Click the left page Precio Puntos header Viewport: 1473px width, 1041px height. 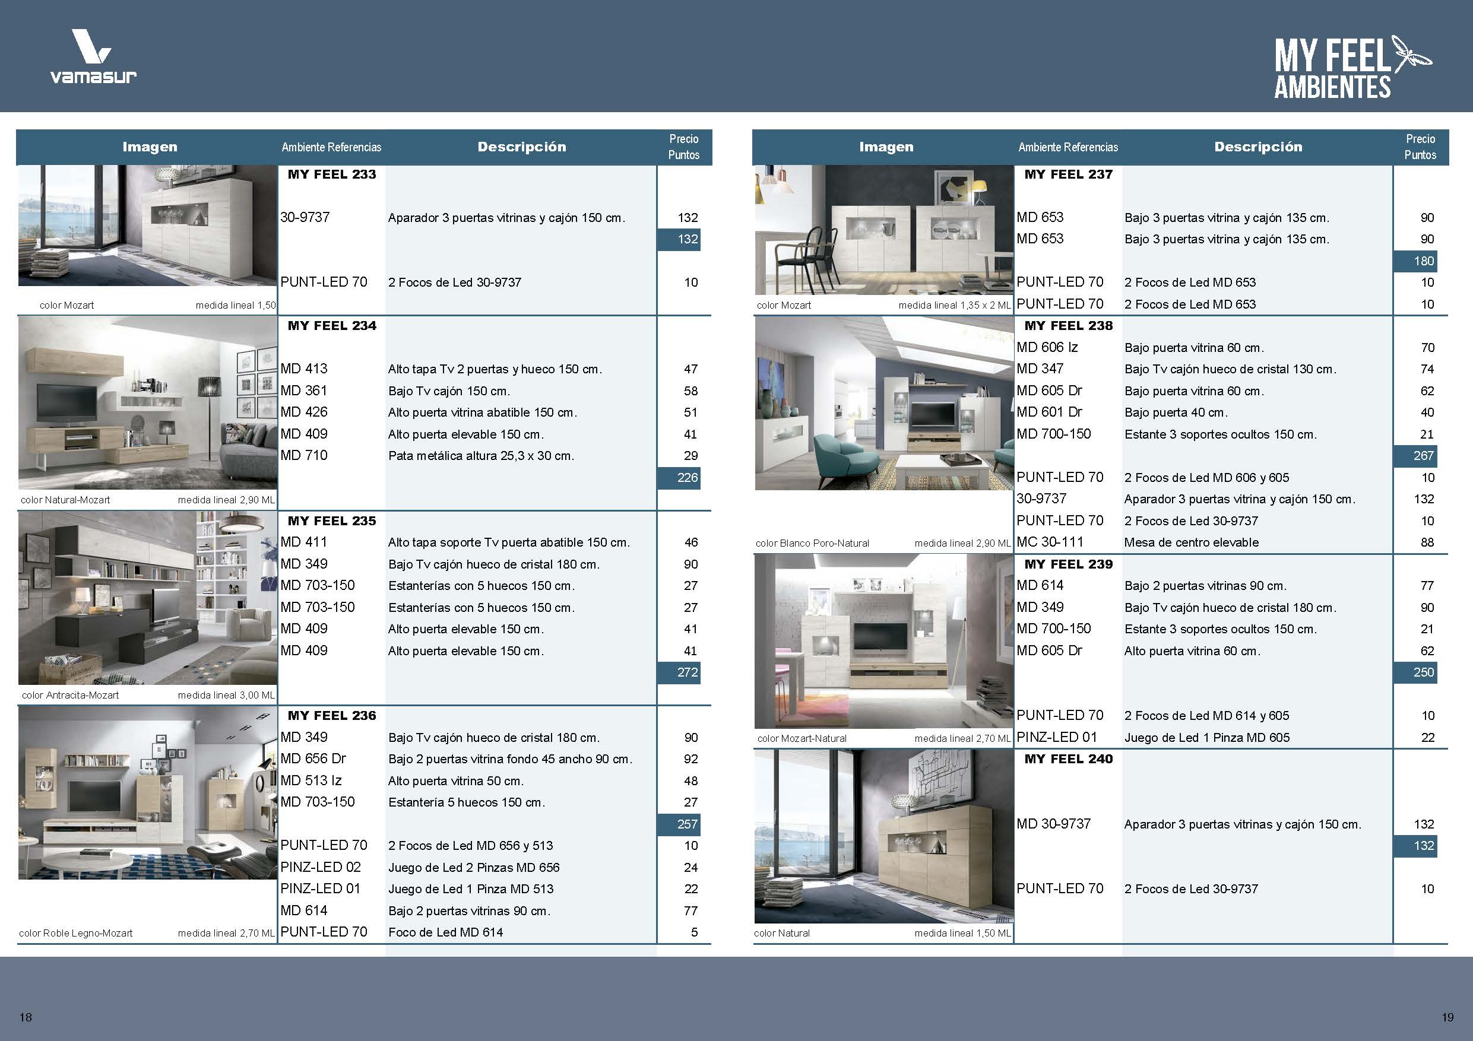point(684,147)
